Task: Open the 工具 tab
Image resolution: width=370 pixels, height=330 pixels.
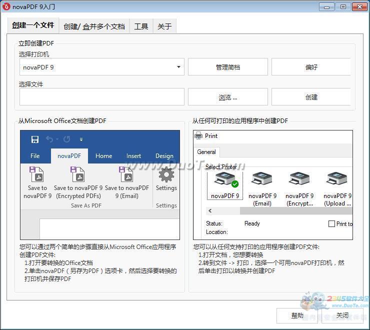Action: [141, 26]
